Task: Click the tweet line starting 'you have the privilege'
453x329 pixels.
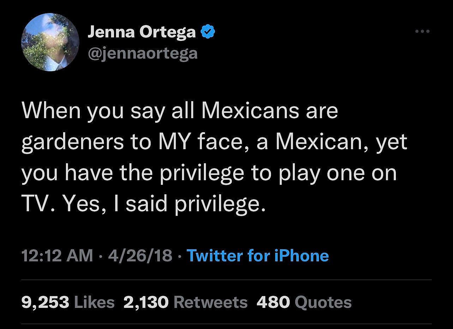Action: pos(209,173)
